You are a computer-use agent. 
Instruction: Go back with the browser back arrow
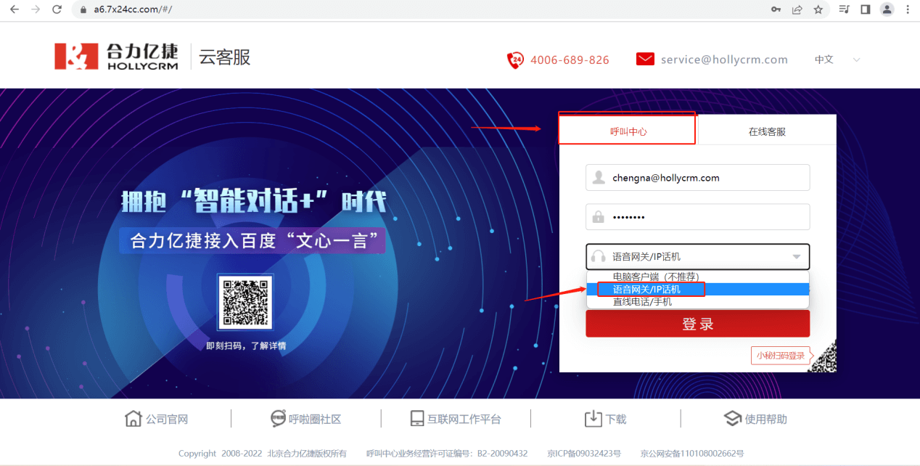click(14, 9)
